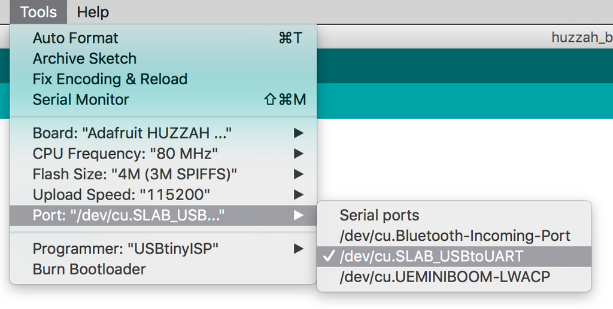Image resolution: width=613 pixels, height=309 pixels.
Task: Click the checkmark beside SLAB_USBtoUART
Action: 328,256
